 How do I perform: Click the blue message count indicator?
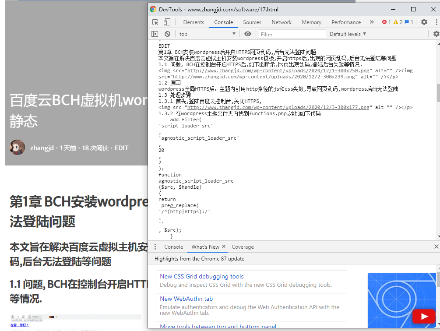point(409,22)
